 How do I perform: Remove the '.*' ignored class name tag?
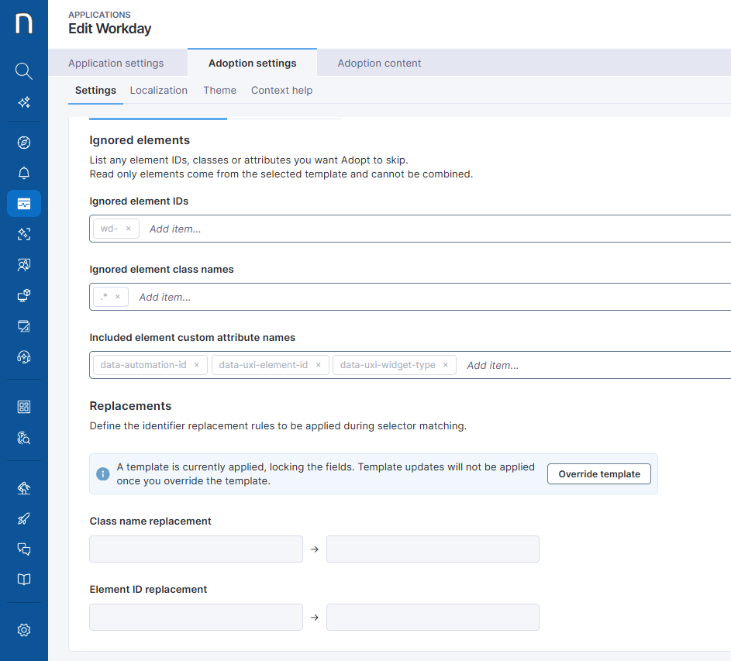click(118, 297)
